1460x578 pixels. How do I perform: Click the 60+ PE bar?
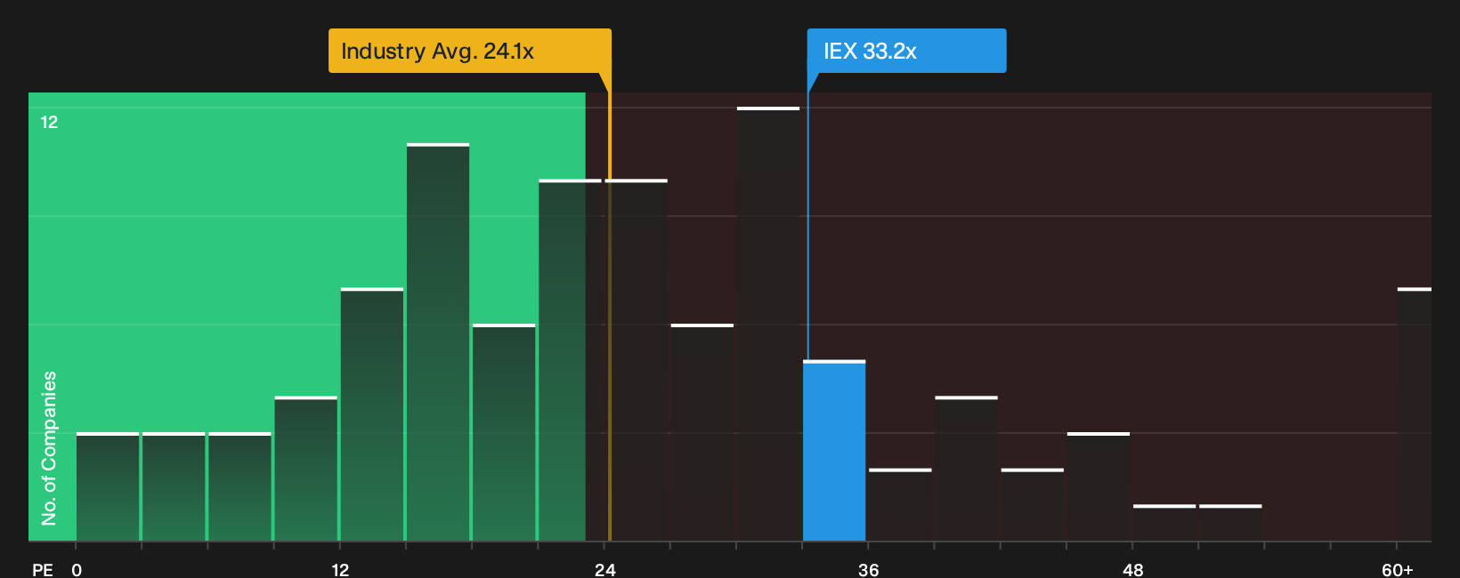pyautogui.click(x=1415, y=414)
